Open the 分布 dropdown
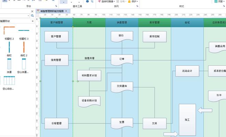Screen dimensions: 226x137 (x=121, y=1)
